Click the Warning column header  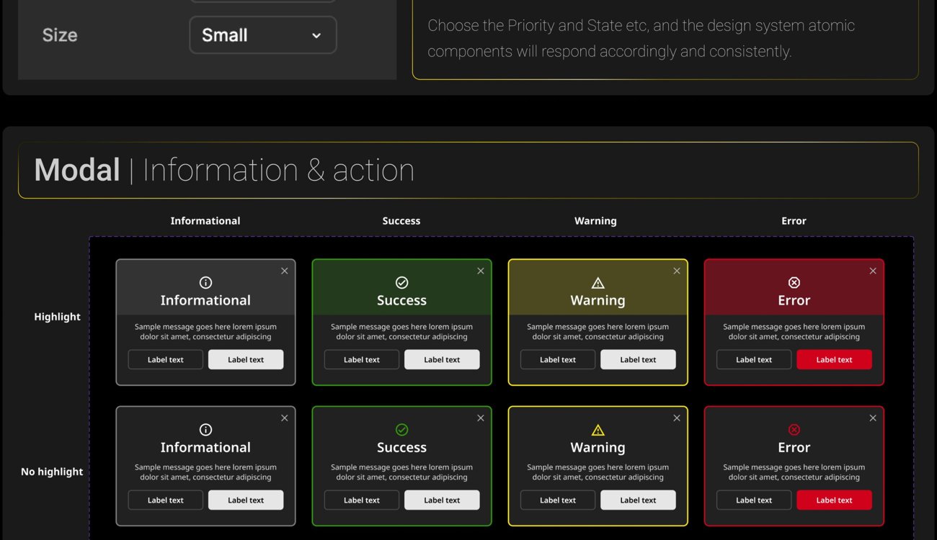pos(595,221)
